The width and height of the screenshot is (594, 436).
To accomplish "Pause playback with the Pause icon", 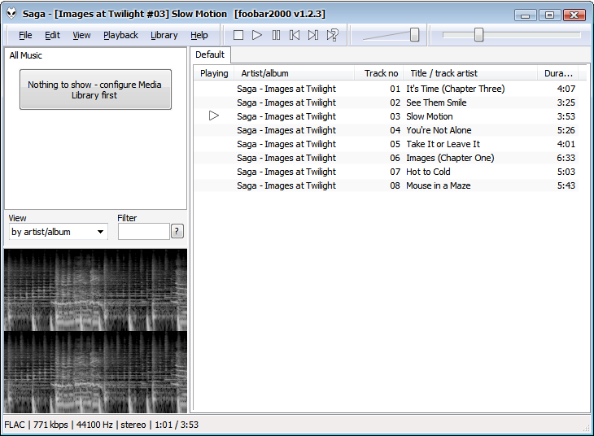I will pyautogui.click(x=276, y=35).
